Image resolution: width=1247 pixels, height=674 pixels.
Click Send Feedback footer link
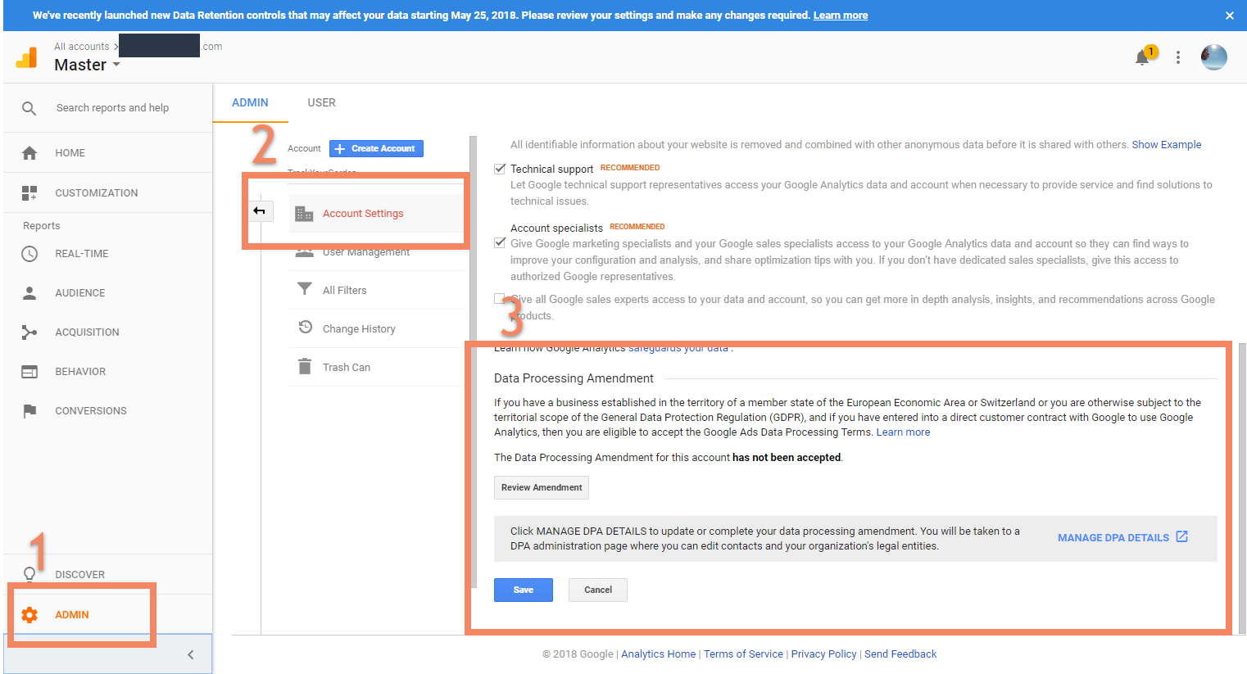[900, 654]
